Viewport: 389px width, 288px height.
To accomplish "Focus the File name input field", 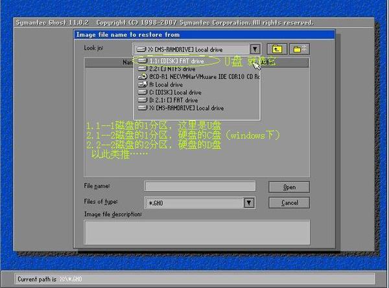I will tap(200, 186).
